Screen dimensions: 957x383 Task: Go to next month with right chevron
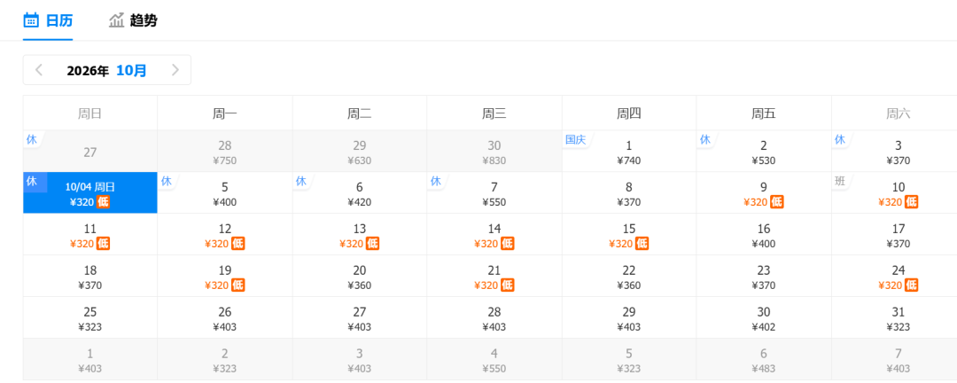pyautogui.click(x=175, y=70)
